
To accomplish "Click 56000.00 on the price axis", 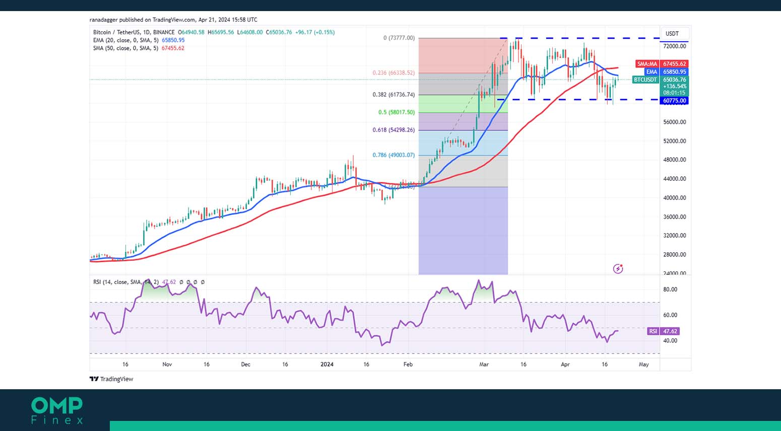I will click(674, 122).
